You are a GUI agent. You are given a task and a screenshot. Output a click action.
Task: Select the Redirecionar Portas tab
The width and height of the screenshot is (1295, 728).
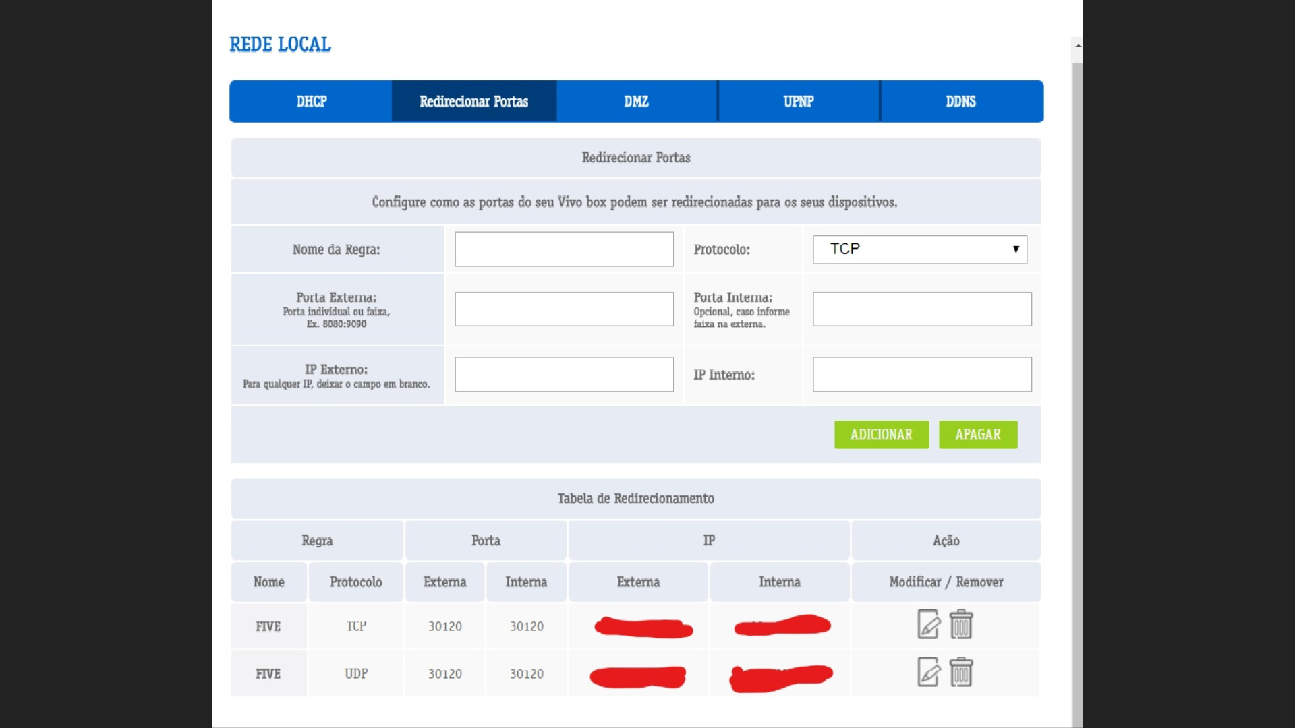[x=473, y=102]
